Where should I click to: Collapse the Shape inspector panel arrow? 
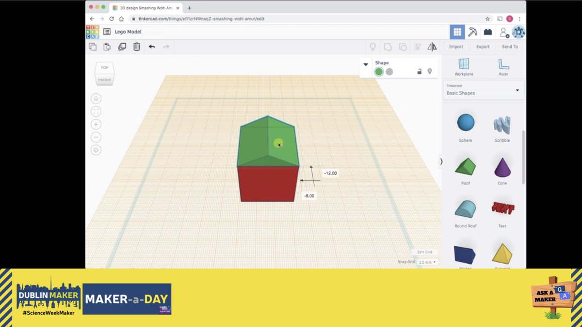366,64
